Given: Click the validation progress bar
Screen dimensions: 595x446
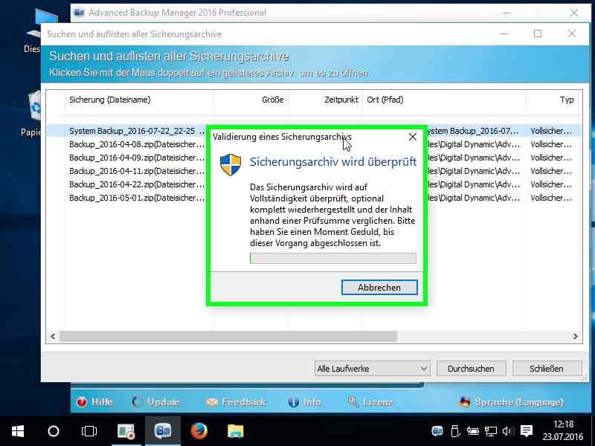Looking at the screenshot, I should (332, 258).
